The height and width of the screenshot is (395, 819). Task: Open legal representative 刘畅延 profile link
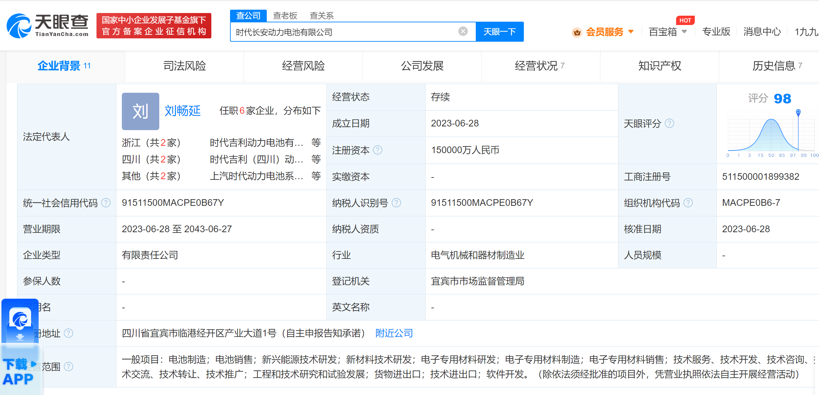coord(183,110)
